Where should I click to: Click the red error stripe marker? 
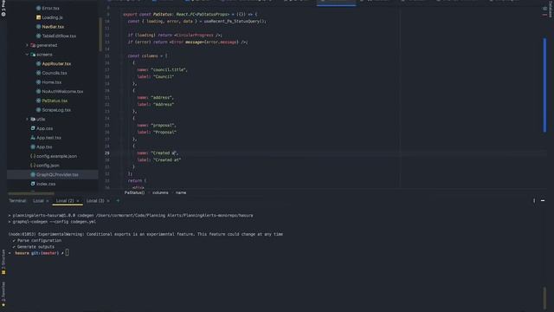coord(544,16)
